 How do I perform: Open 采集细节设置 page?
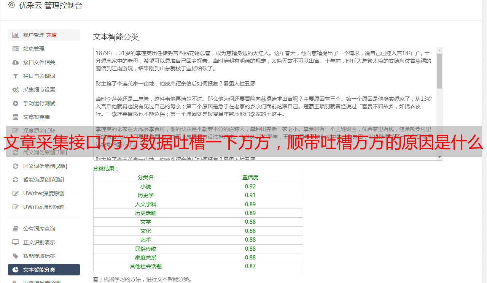[x=44, y=90]
